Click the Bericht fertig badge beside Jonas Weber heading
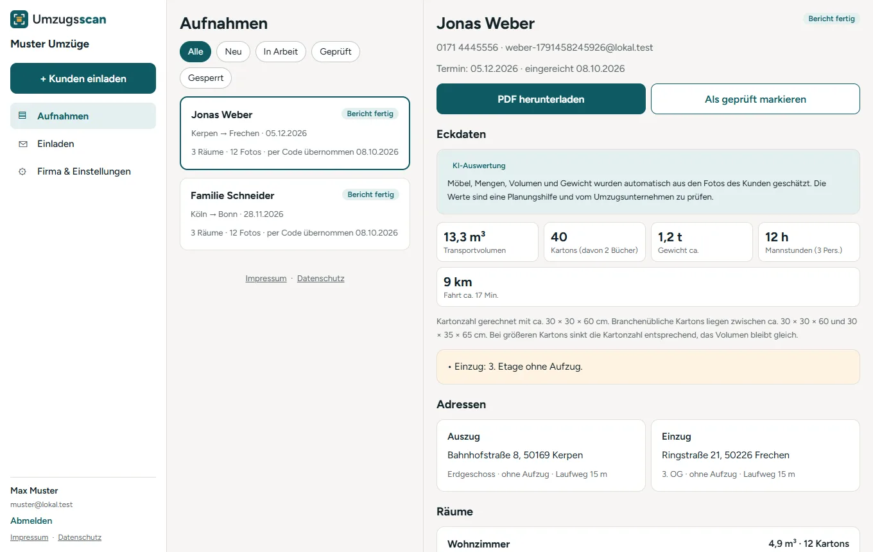 click(831, 19)
